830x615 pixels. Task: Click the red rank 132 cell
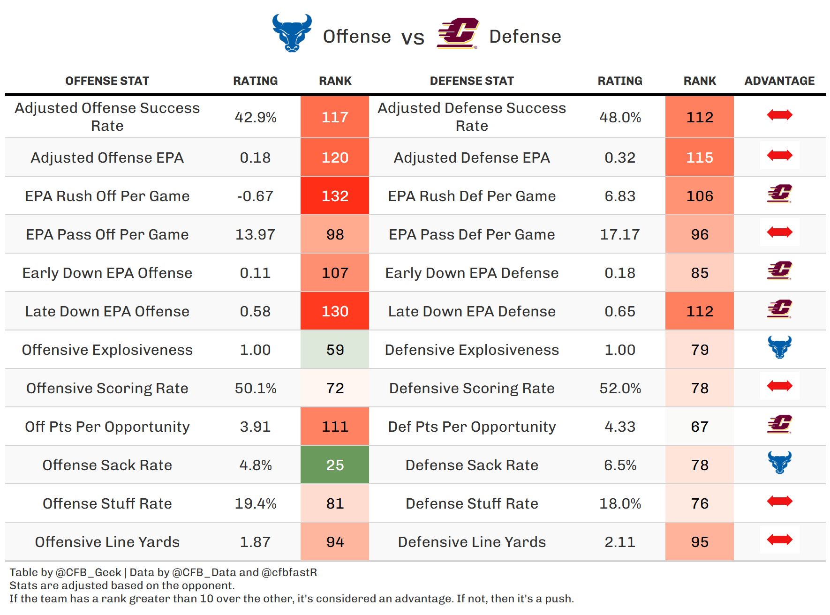point(335,196)
